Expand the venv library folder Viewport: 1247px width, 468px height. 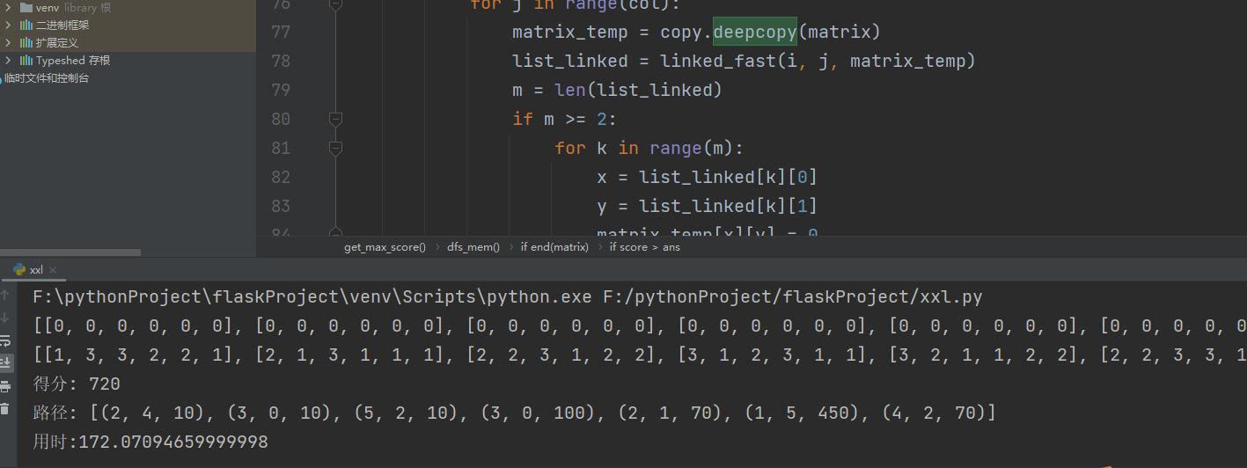coord(8,7)
